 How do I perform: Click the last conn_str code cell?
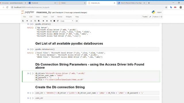pos(97,98)
